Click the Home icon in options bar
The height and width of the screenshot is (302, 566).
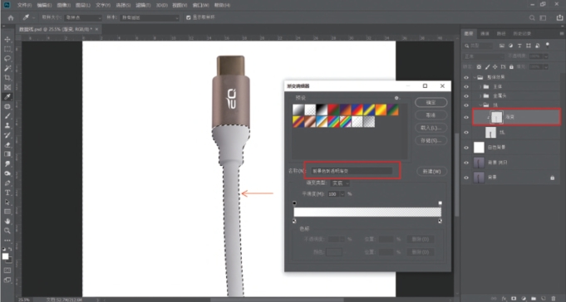[x=11, y=17]
